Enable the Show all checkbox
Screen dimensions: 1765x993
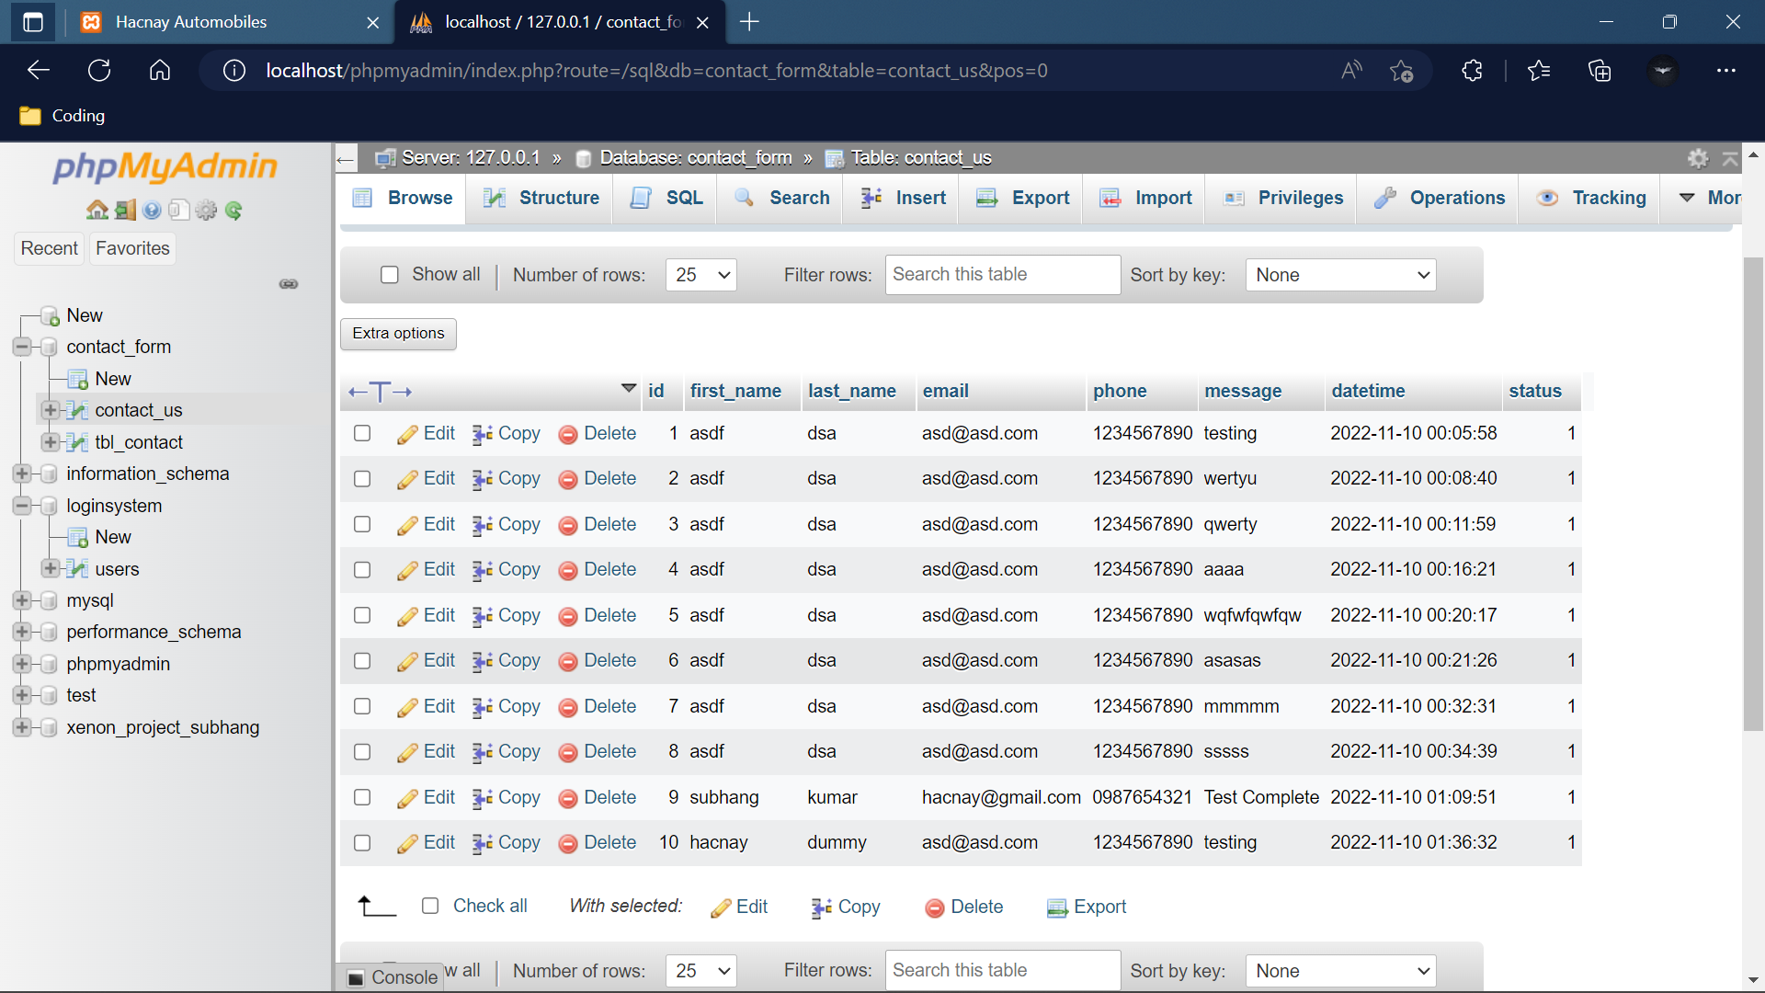click(390, 275)
